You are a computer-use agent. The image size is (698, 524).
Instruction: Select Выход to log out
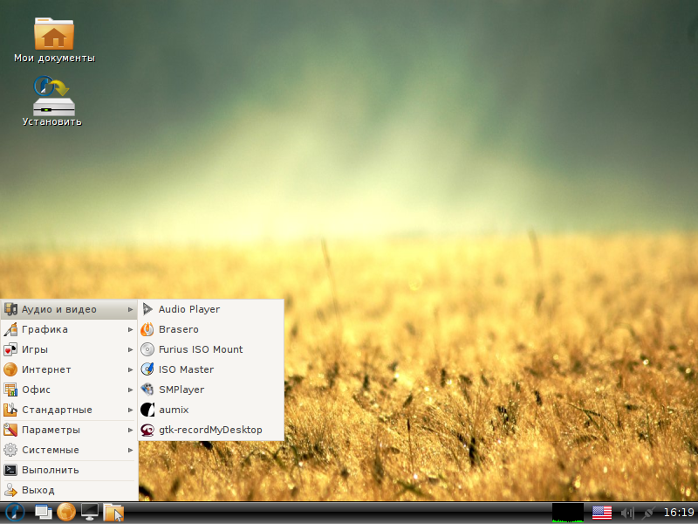coord(69,490)
